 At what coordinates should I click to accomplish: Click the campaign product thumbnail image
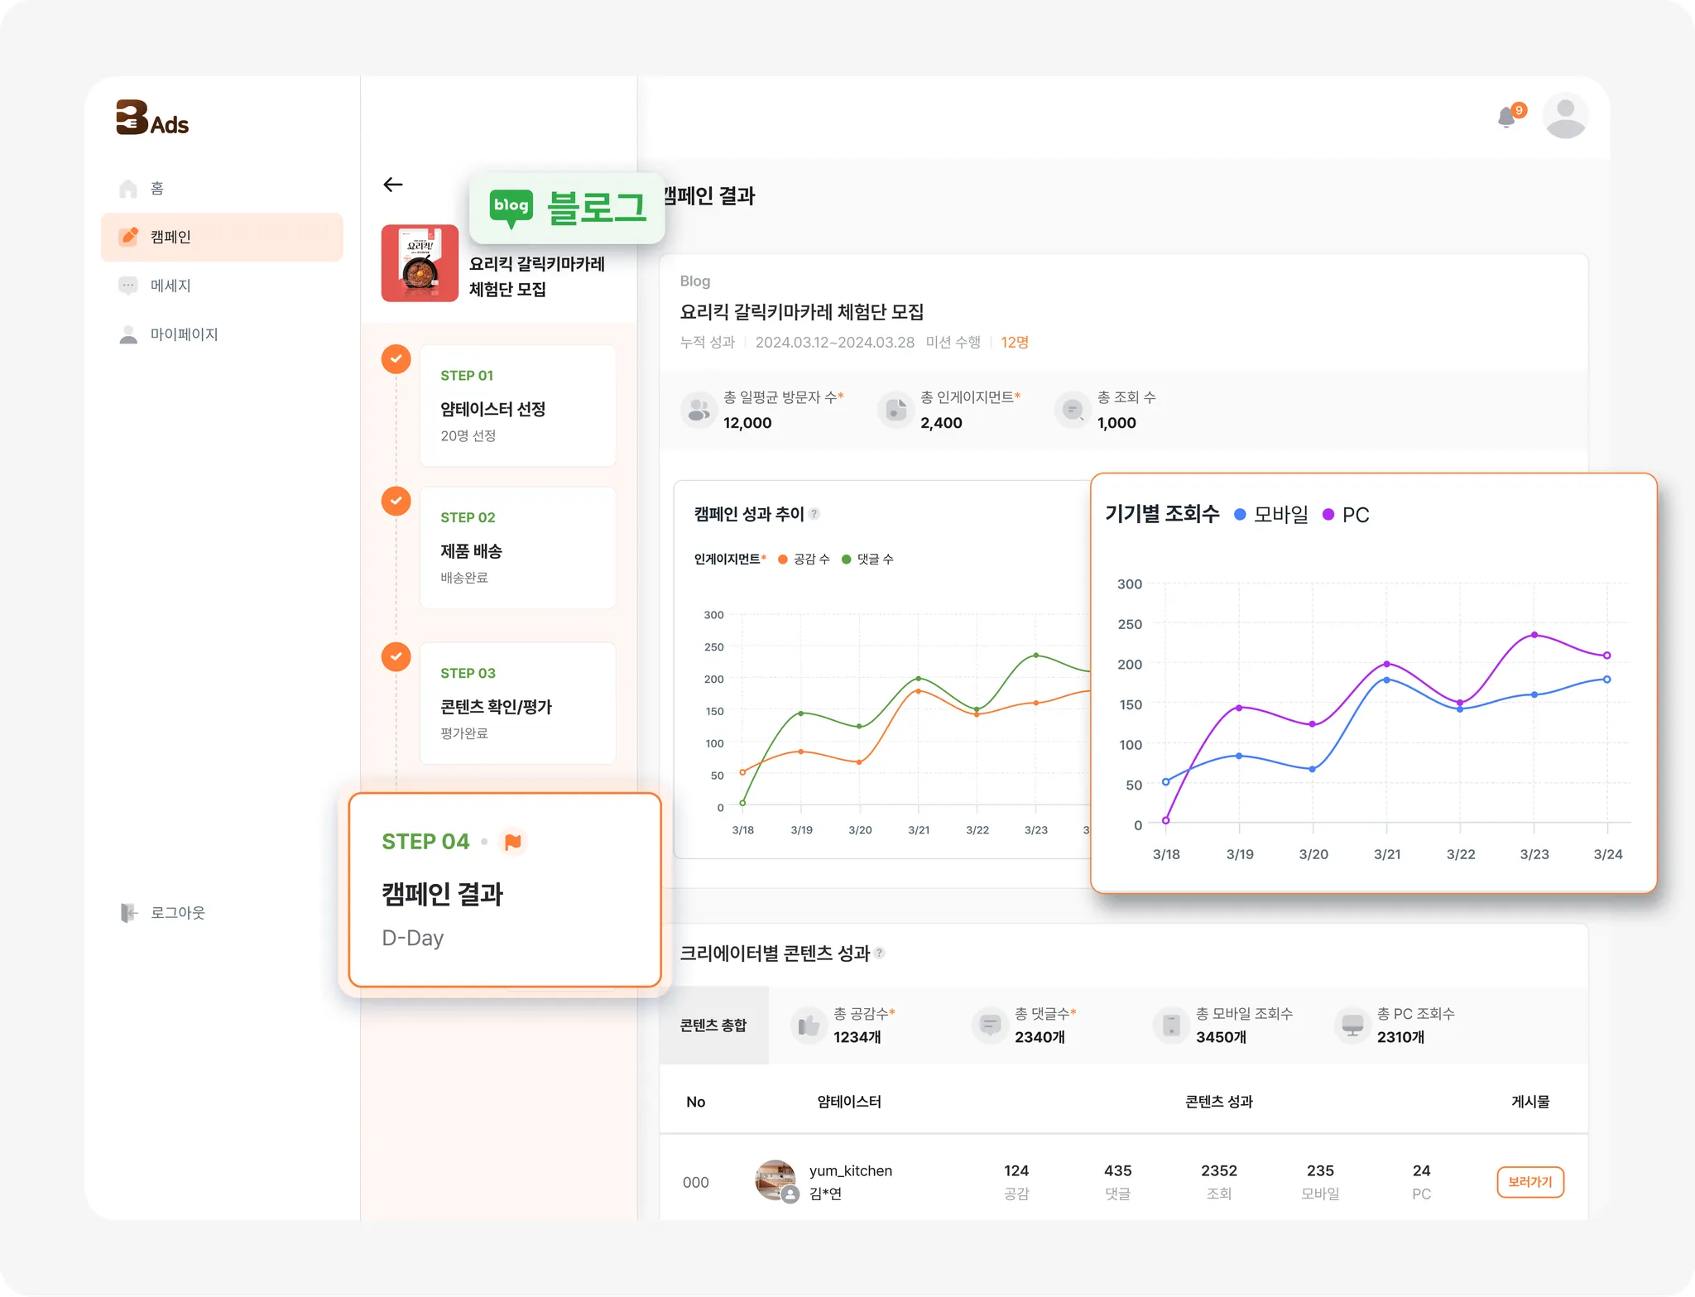pyautogui.click(x=420, y=263)
